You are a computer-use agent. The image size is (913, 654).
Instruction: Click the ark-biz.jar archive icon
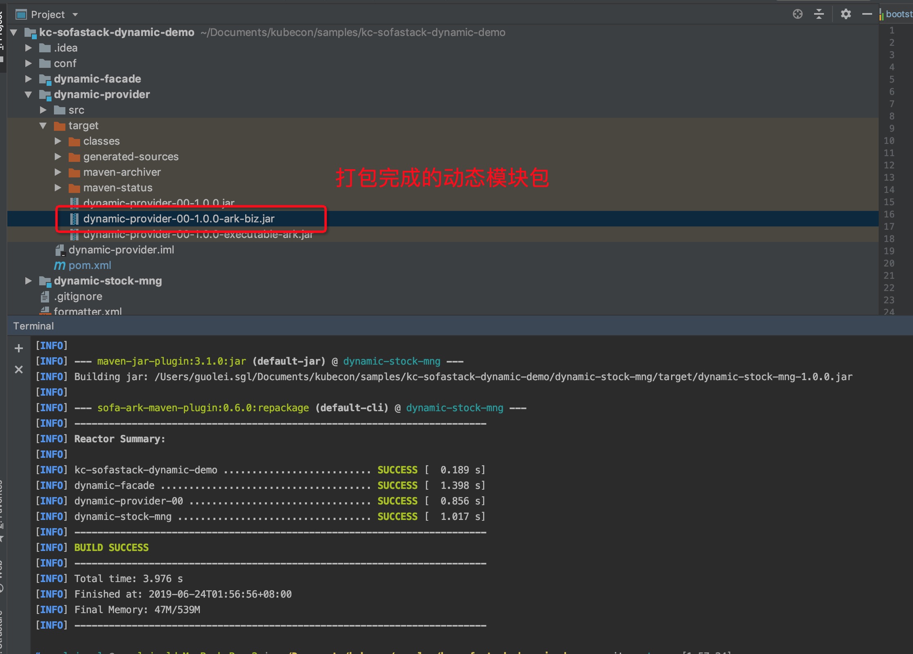coord(74,219)
